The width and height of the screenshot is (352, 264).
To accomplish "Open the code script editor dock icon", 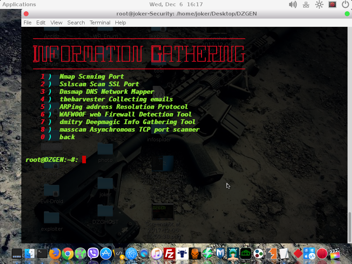I will pos(119,254).
